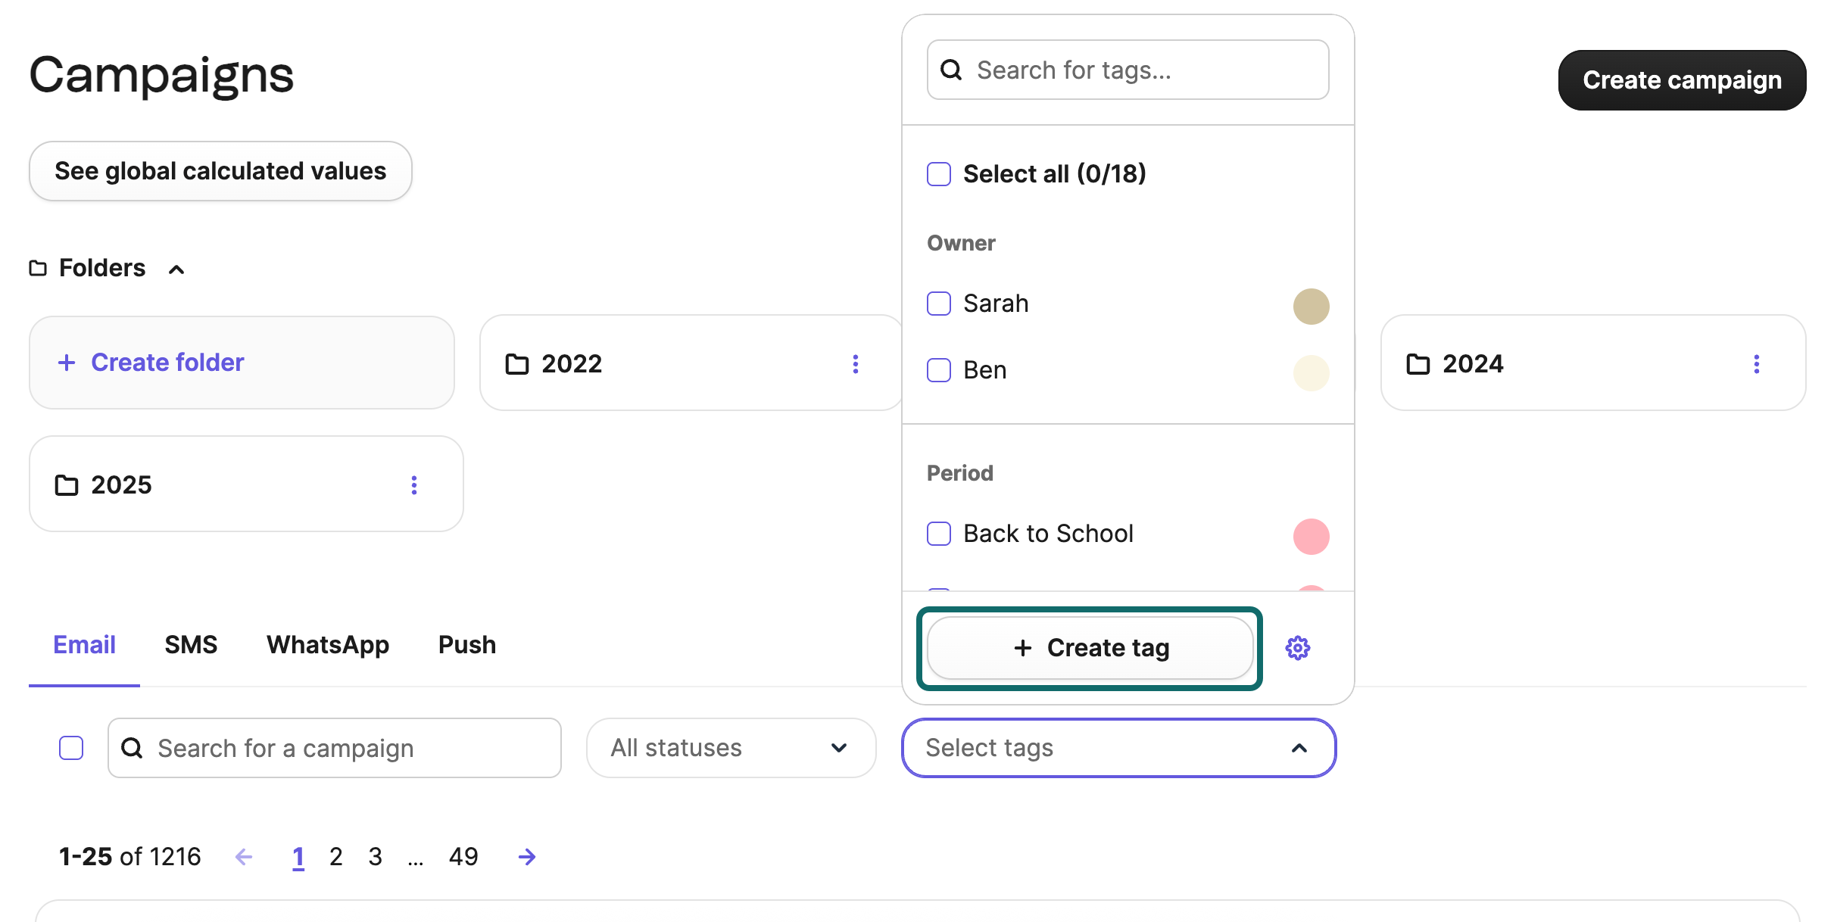This screenshot has width=1834, height=922.
Task: Click the Folders section folder icon
Action: [x=36, y=267]
